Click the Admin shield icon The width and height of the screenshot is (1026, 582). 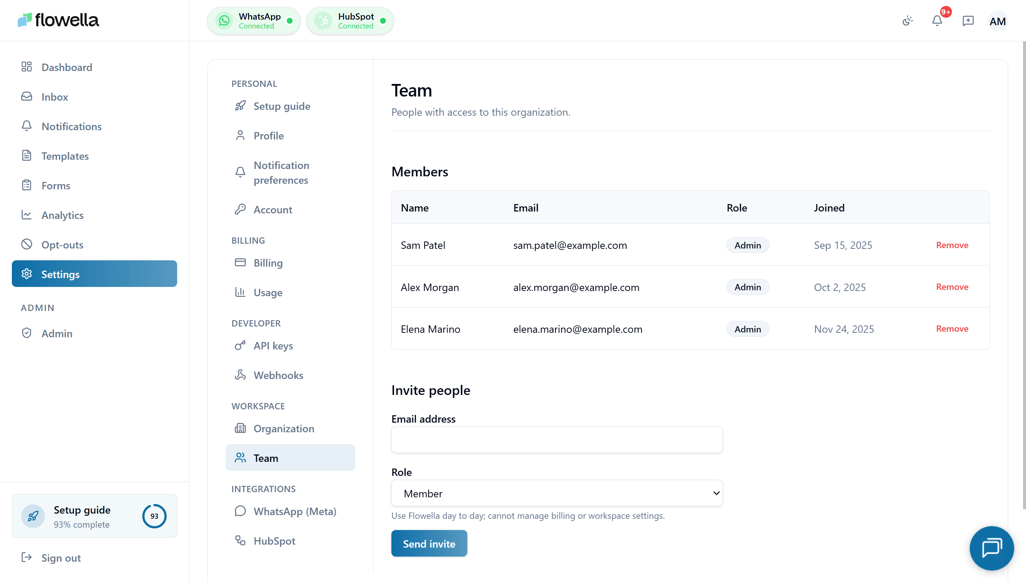[26, 333]
